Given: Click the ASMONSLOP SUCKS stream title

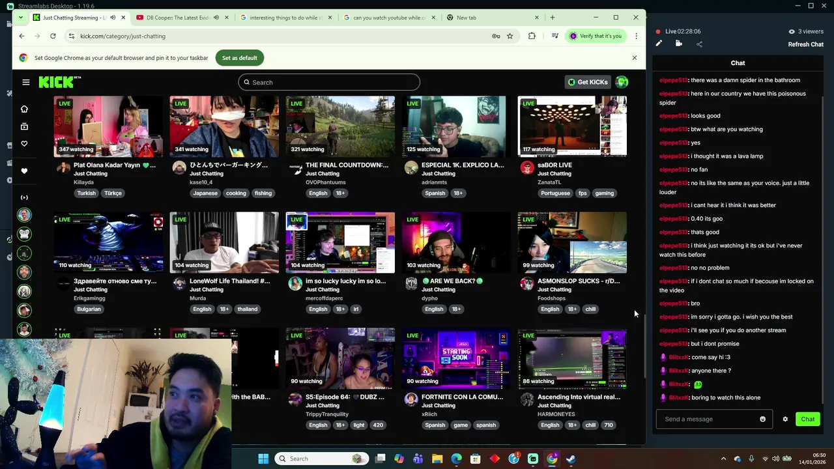Looking at the screenshot, I should [579, 281].
